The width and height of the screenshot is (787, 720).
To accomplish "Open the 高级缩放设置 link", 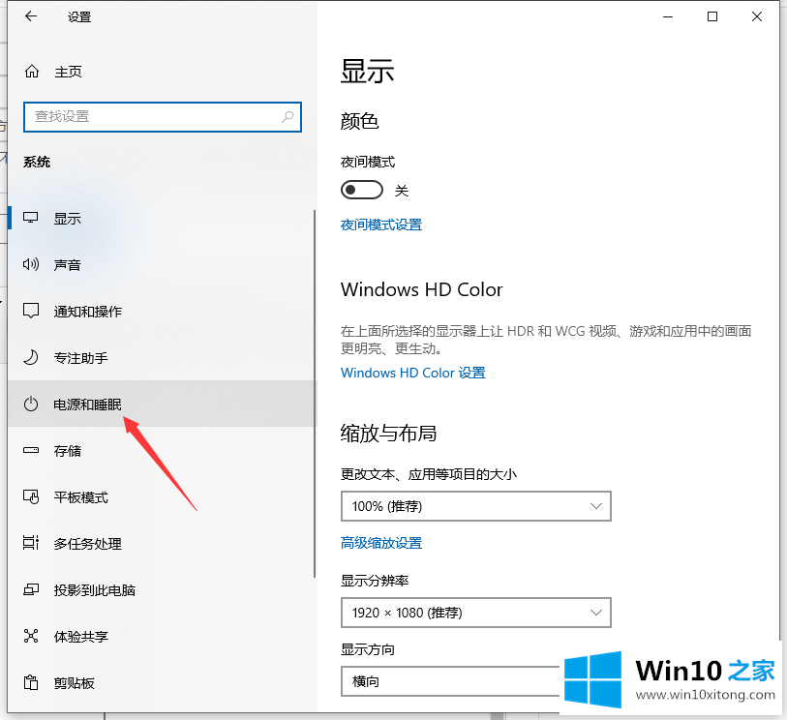I will pos(381,542).
